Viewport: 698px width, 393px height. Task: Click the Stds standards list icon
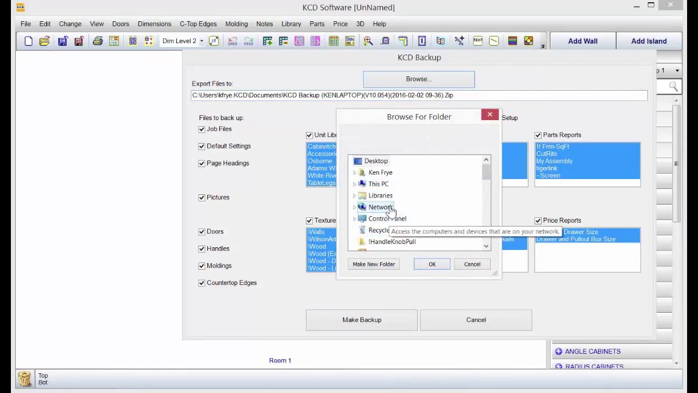pyautogui.click(x=350, y=41)
